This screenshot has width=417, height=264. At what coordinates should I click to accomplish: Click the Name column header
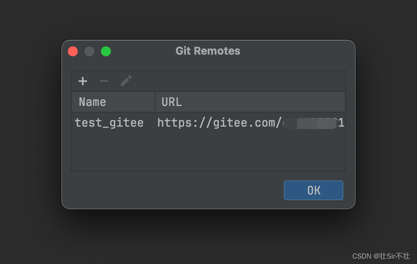pyautogui.click(x=92, y=101)
